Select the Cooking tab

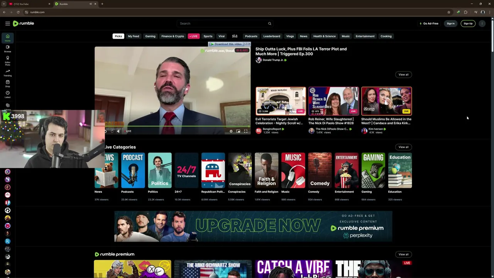coord(386,36)
